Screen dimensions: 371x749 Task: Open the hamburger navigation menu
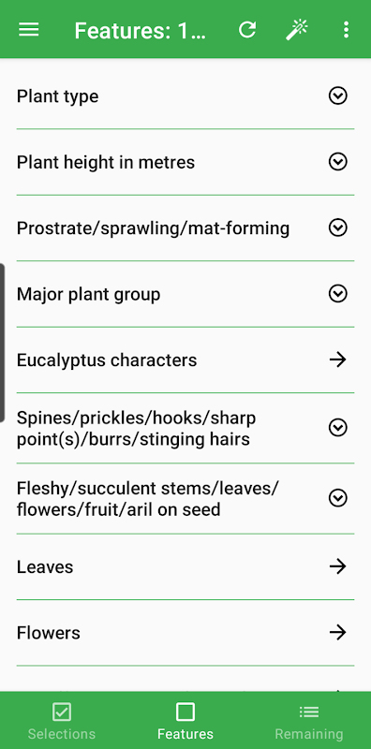point(29,30)
